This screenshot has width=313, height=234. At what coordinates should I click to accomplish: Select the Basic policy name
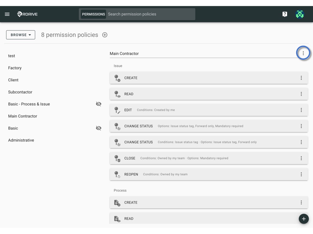(x=13, y=128)
